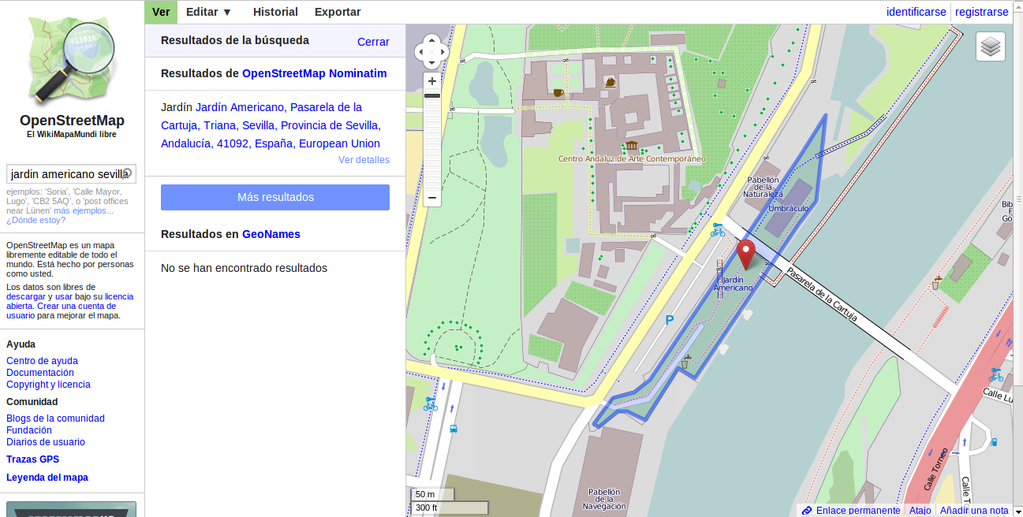Image resolution: width=1023 pixels, height=517 pixels.
Task: Open Leyenda del mapa
Action: tap(47, 478)
